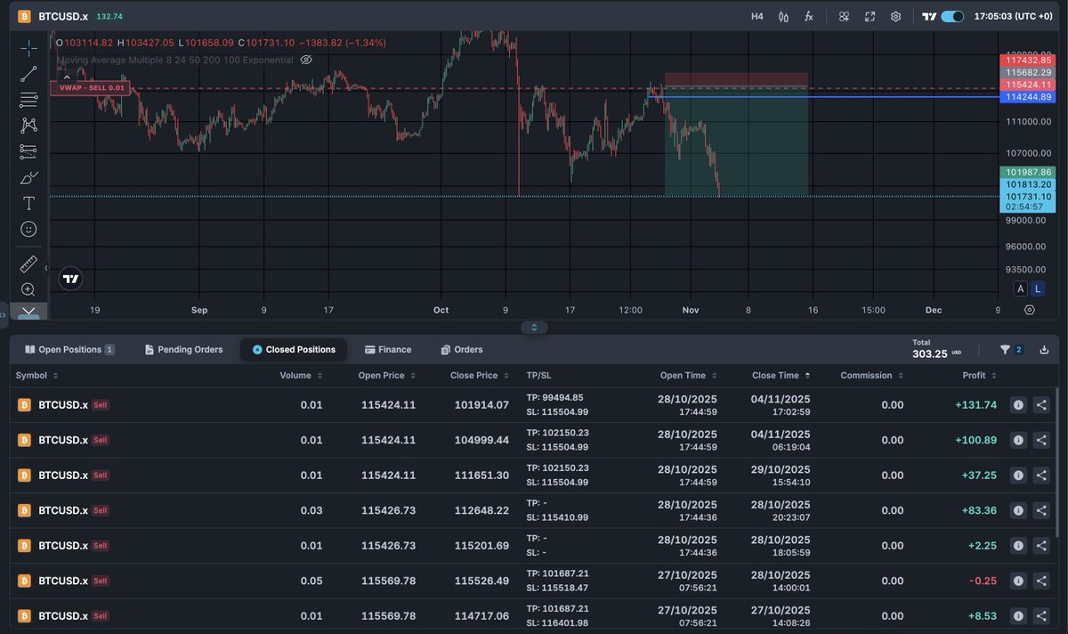This screenshot has height=634, width=1068.
Task: Click the 101987.86 green price label
Action: tap(1028, 172)
